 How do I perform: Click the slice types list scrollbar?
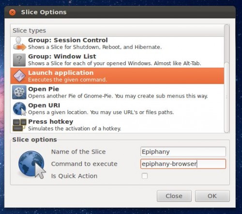(x=227, y=79)
